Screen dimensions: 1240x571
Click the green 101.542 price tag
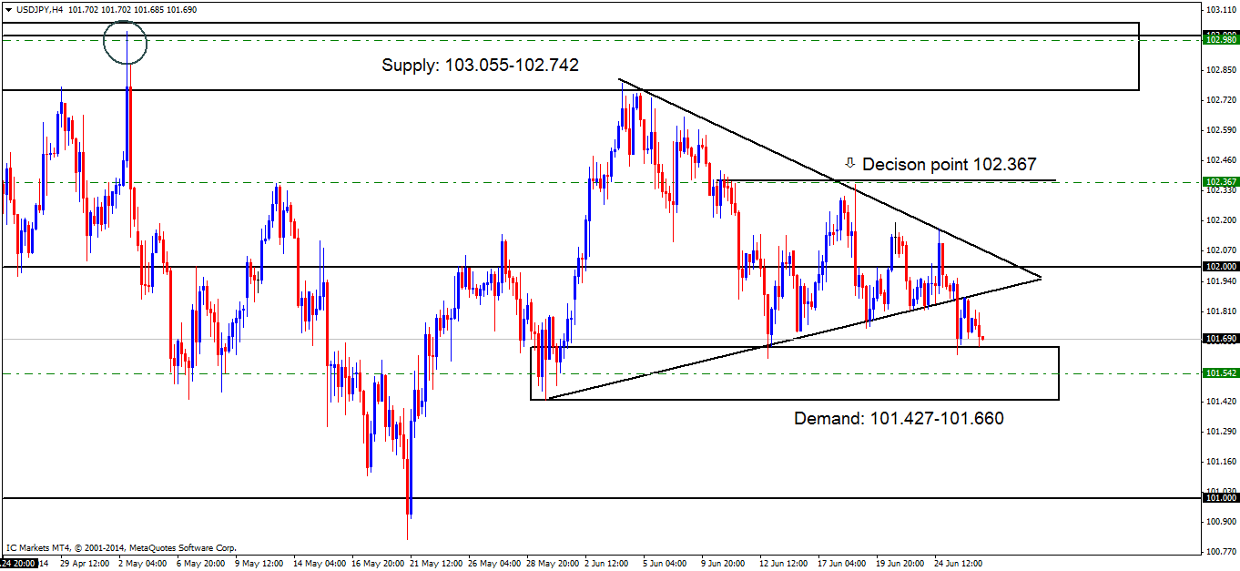[x=1221, y=373]
